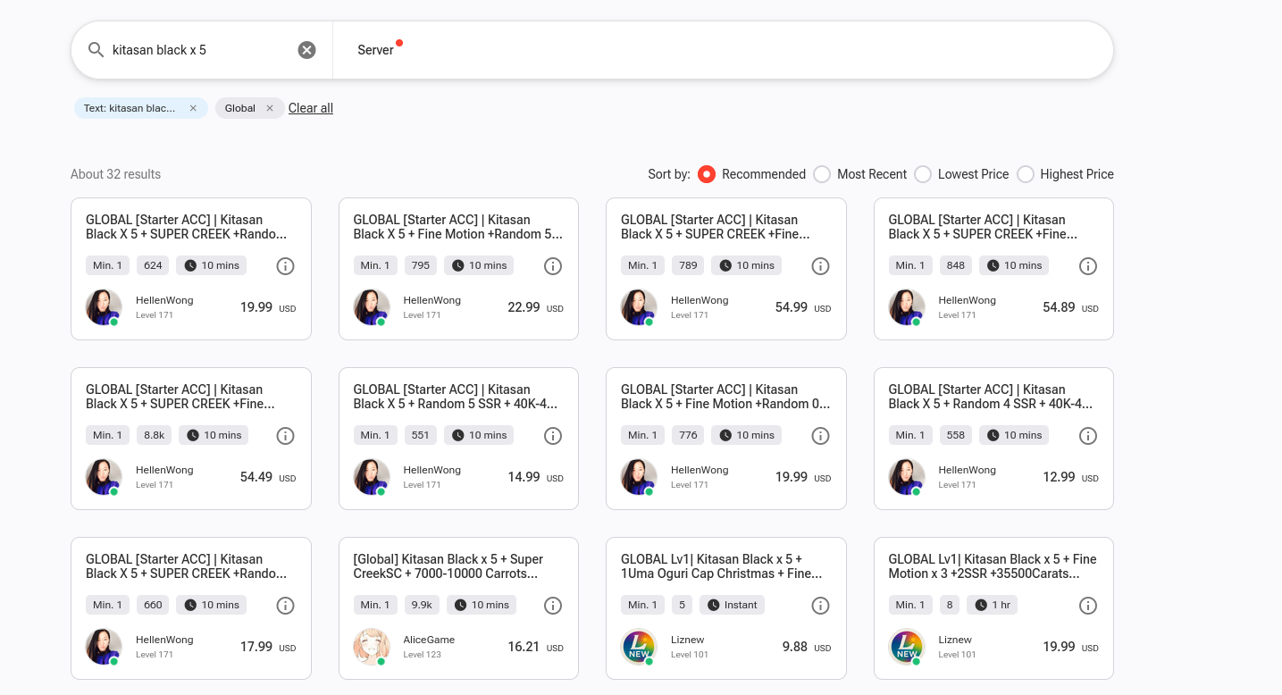
Task: Click the Liznew name on the 9.88 listing
Action: pos(688,640)
